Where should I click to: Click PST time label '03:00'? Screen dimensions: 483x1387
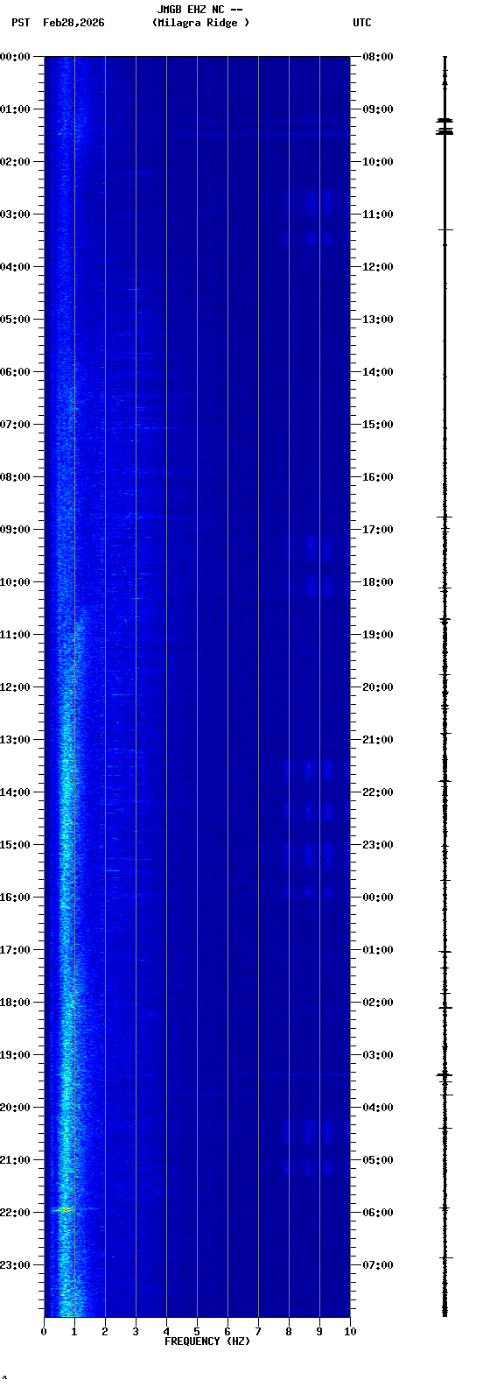click(16, 215)
